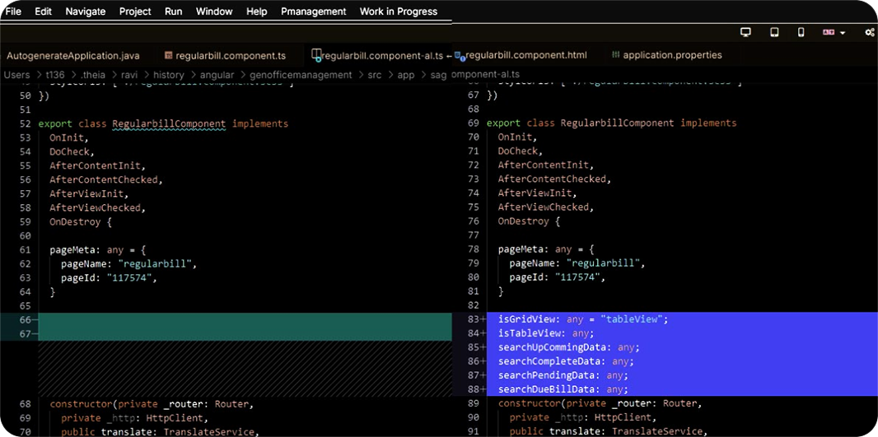Click 'Users' breadcrumb segment
The height and width of the screenshot is (437, 878).
[x=16, y=74]
